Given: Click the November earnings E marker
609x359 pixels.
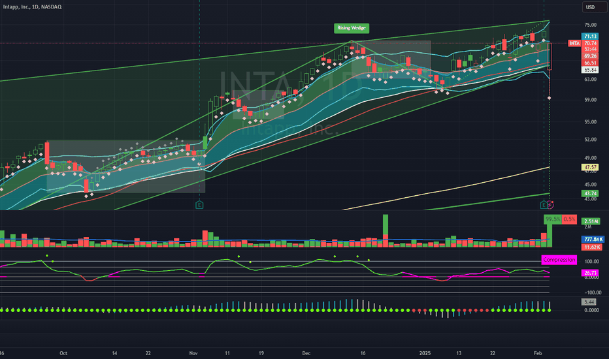Looking at the screenshot, I should (199, 204).
